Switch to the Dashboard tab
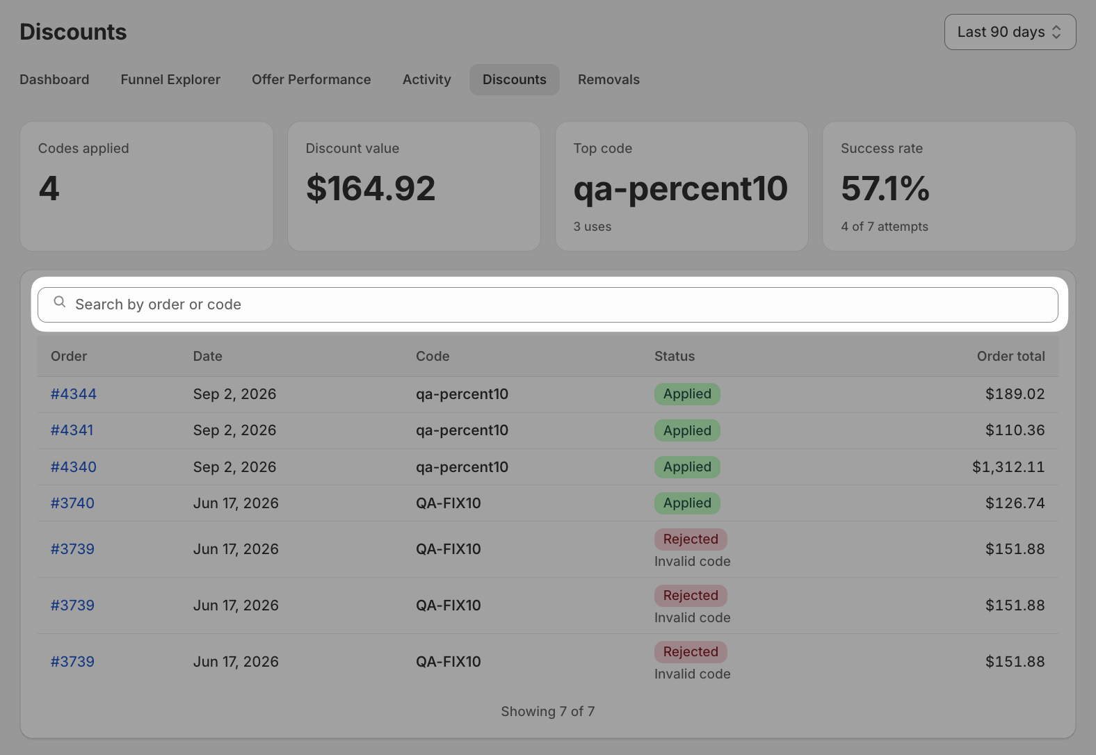1096x755 pixels. (54, 79)
